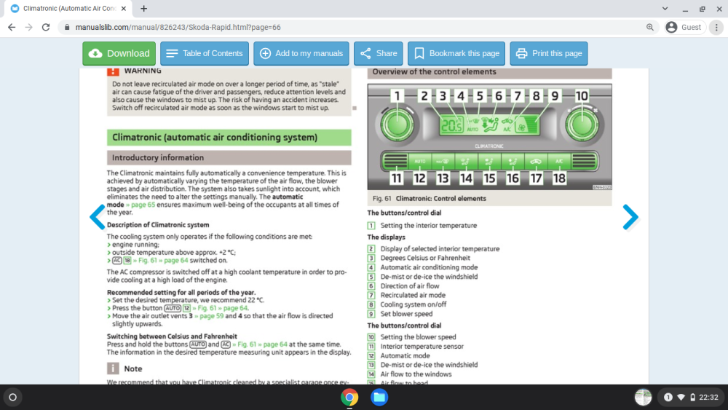Open Chrome from the shelf
This screenshot has width=728, height=410.
349,398
